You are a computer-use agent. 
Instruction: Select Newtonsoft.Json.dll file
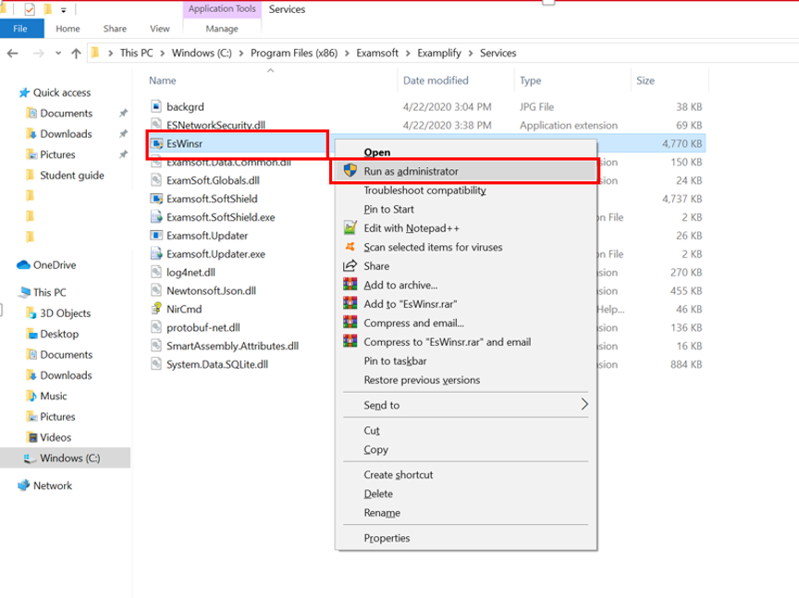(x=211, y=291)
